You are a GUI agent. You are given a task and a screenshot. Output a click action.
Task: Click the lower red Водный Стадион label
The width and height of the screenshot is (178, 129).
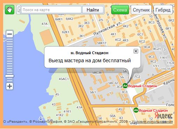[153, 110]
